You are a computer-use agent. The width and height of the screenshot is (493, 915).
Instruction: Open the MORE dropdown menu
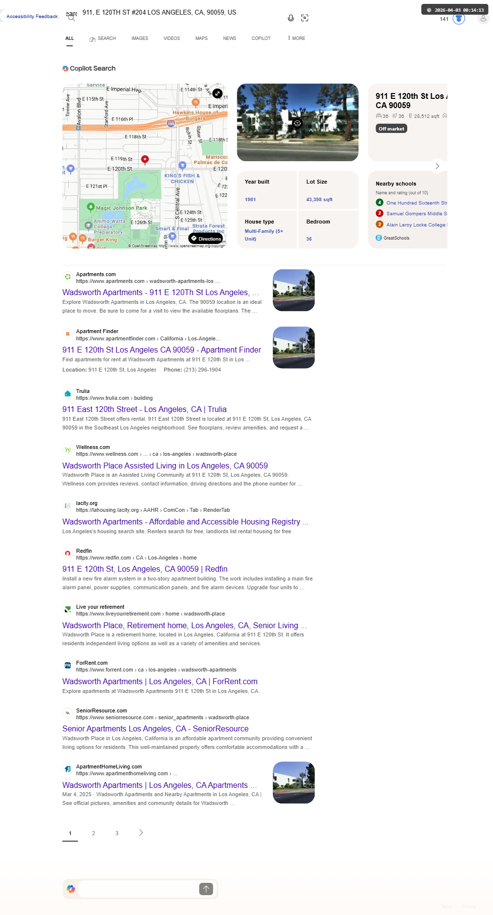tap(297, 38)
